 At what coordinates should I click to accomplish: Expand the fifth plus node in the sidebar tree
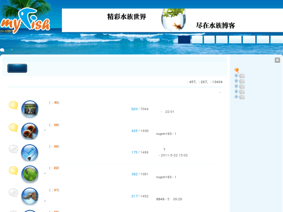click(236, 97)
